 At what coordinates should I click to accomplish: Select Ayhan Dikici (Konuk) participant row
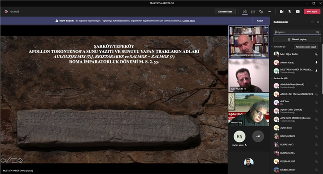coord(296,111)
